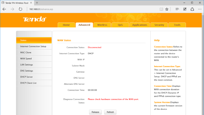Add page to favorites with star icon
Screen dimensions: 204x115
167,9
